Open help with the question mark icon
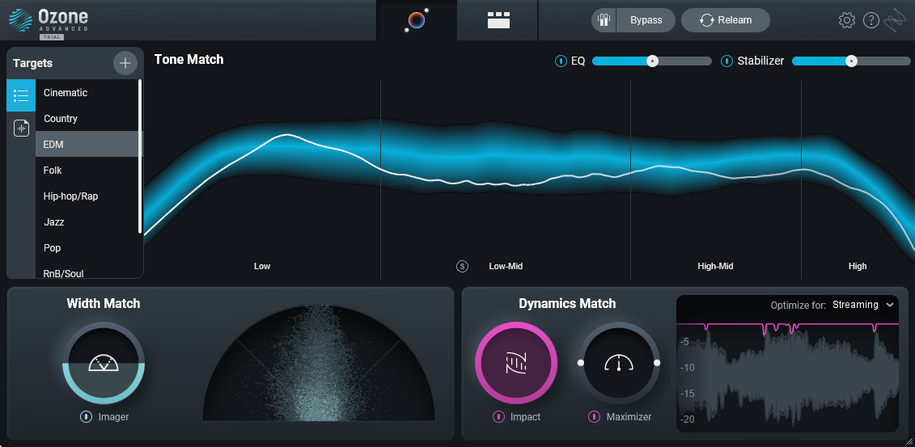 pos(871,20)
